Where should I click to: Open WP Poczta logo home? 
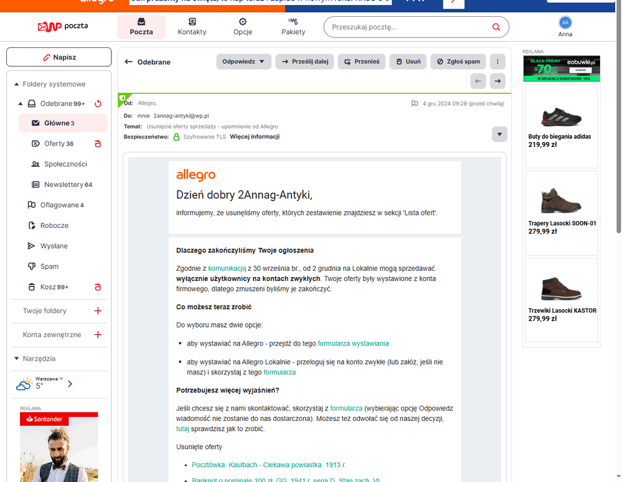[x=63, y=27]
